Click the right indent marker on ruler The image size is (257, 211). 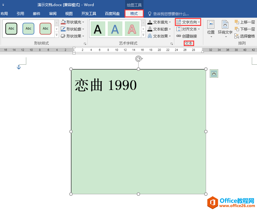click(203, 52)
